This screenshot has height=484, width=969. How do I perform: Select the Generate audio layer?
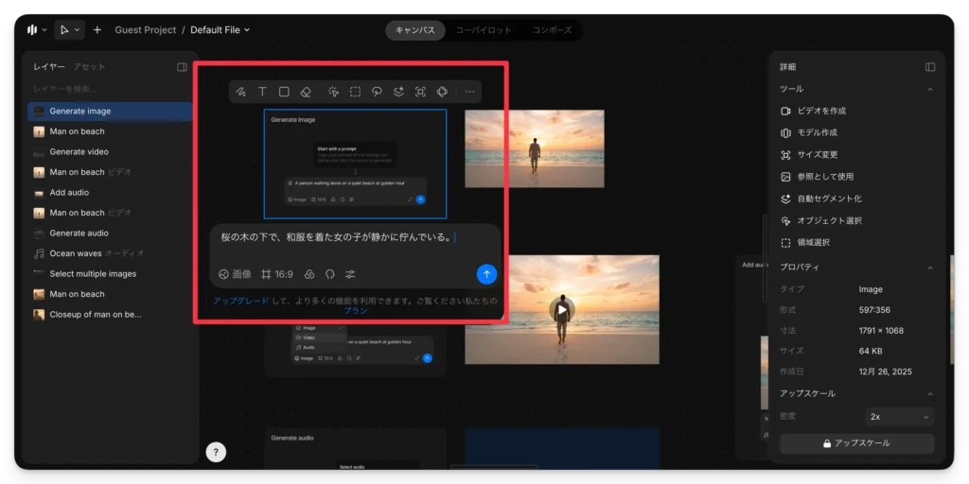(x=110, y=233)
